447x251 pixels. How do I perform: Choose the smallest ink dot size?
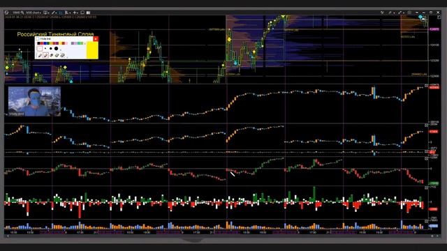click(x=45, y=48)
